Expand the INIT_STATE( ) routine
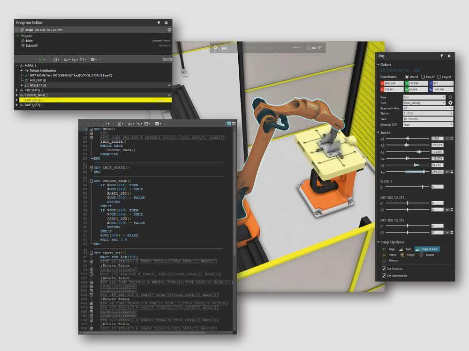 tap(17, 90)
